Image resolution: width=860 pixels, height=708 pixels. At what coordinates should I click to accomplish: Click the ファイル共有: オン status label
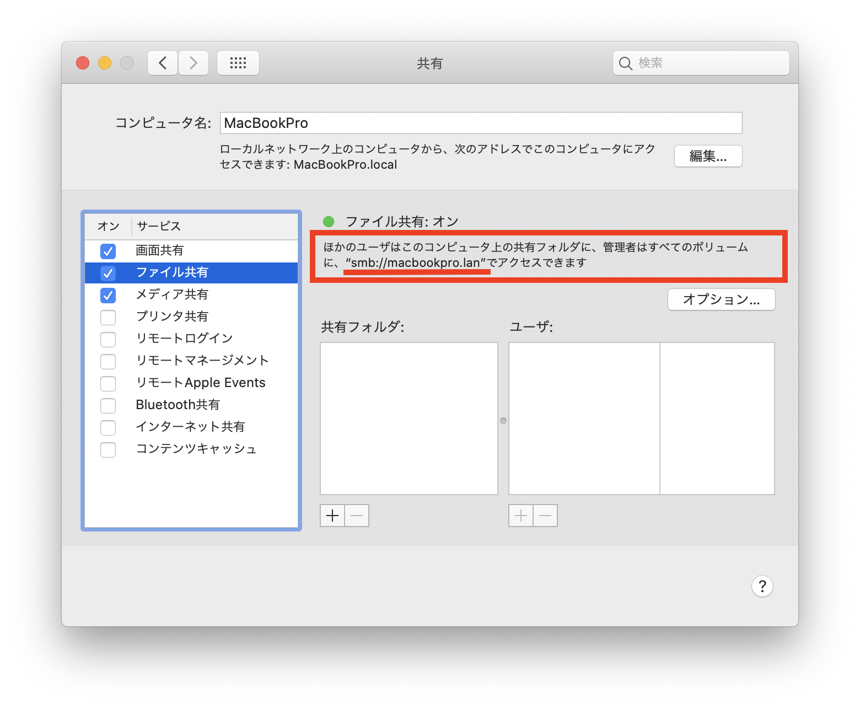(x=402, y=222)
